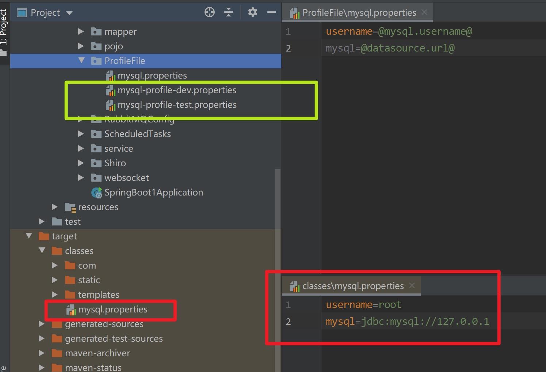Click the locate current file target icon
The width and height of the screenshot is (546, 372).
[x=210, y=12]
